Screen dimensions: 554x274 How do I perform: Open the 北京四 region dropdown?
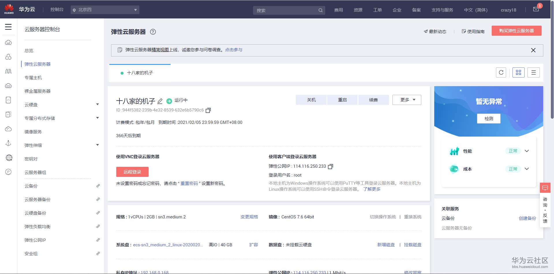click(105, 10)
